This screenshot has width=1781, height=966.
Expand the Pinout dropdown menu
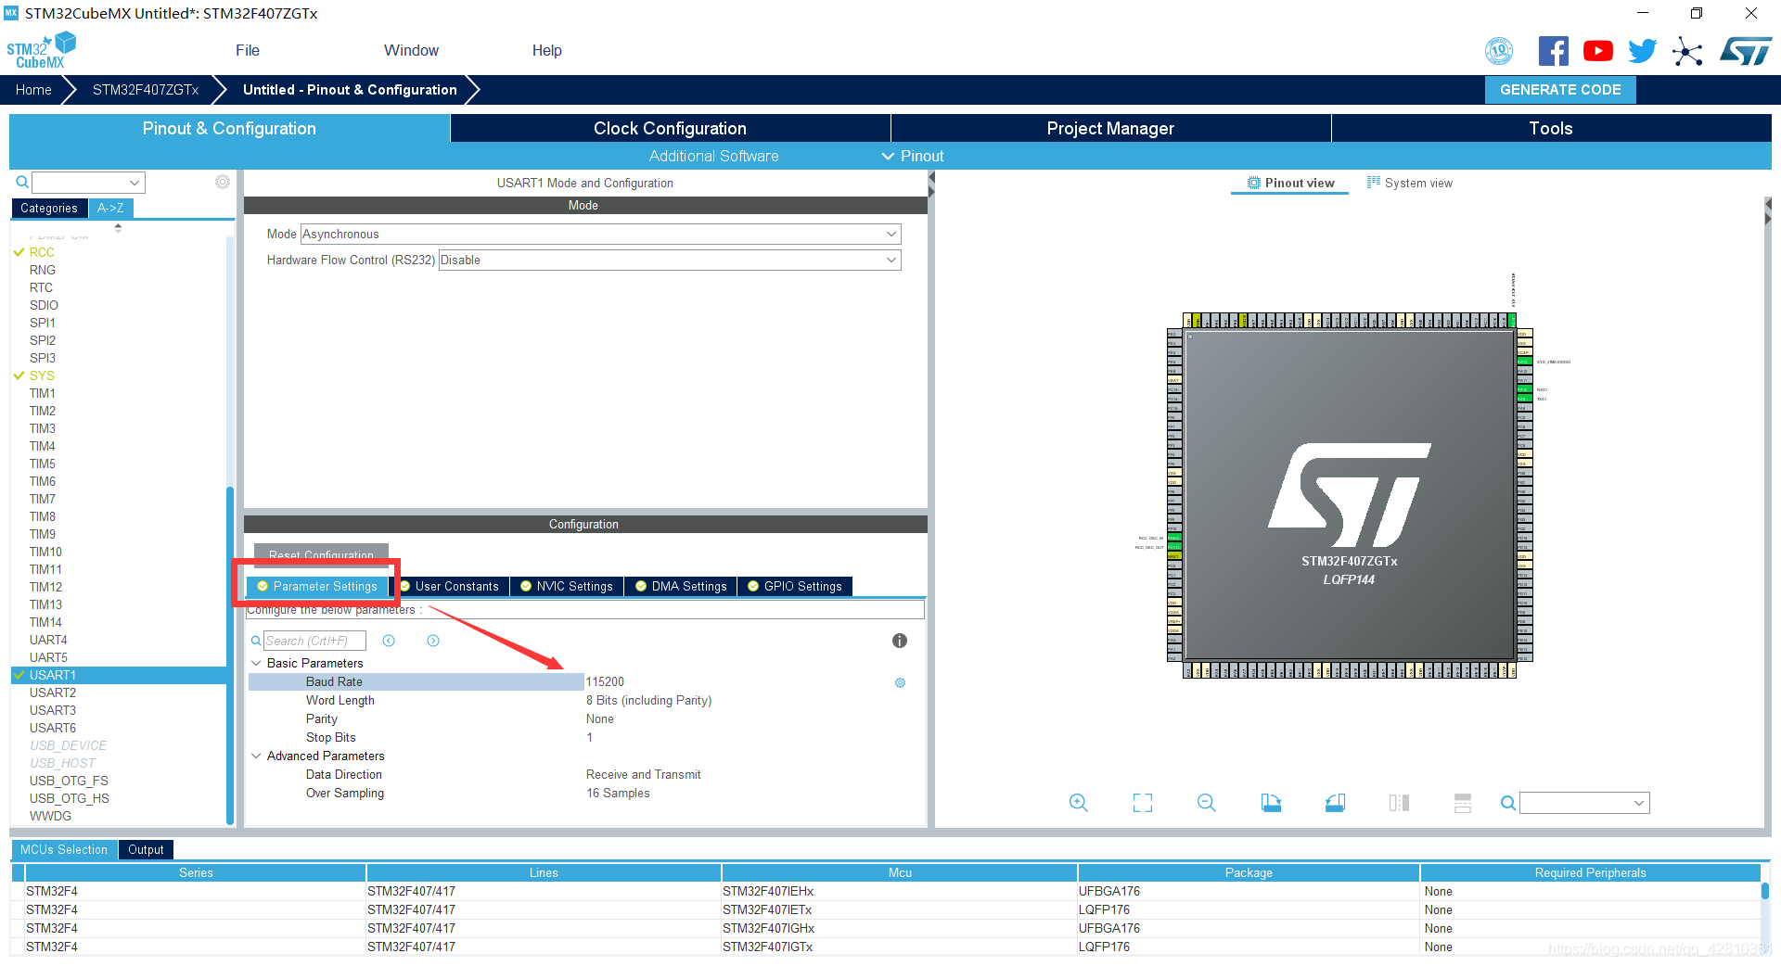coord(913,156)
